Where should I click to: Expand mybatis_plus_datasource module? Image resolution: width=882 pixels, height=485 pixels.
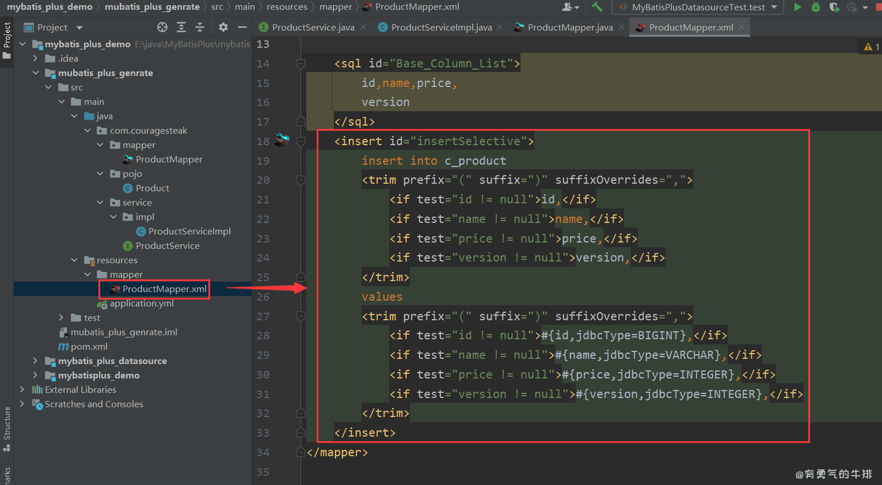point(36,361)
